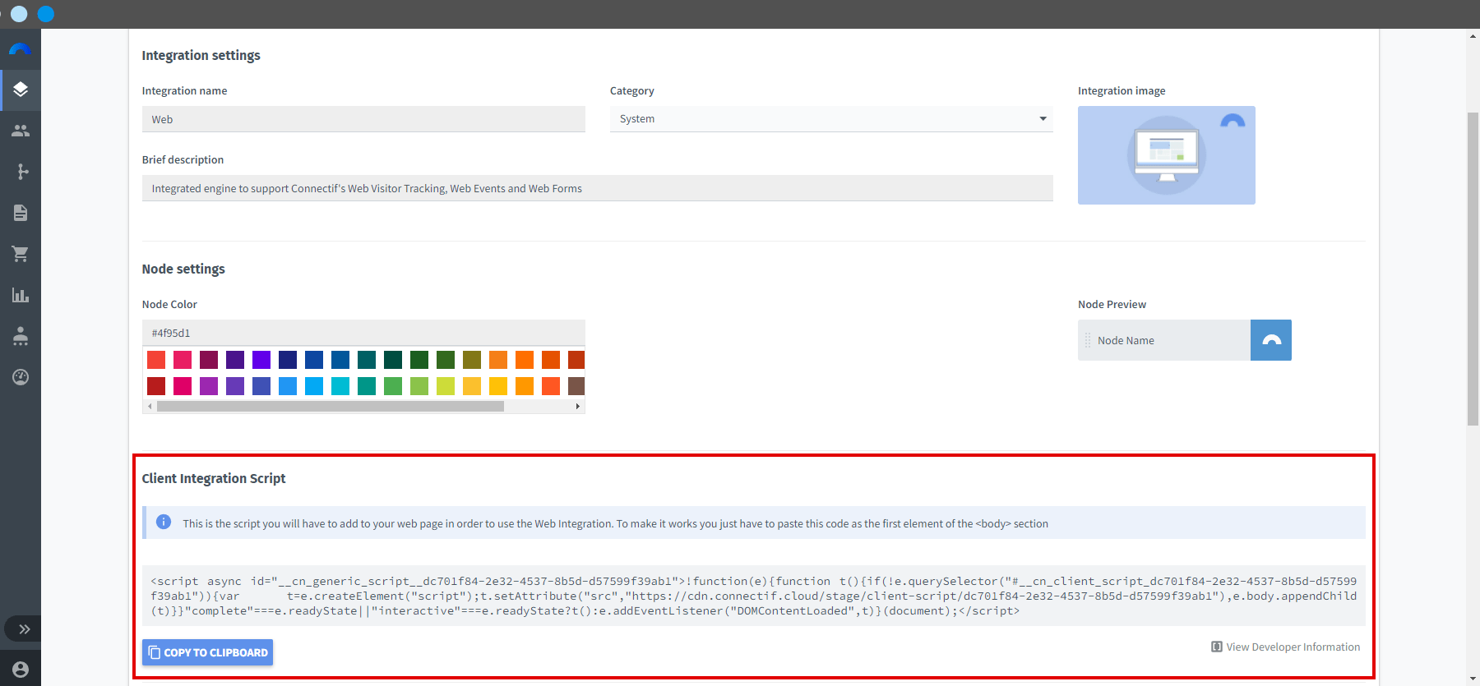Screen dimensions: 1480x686
Task: Click the page scroll up arrow
Action: 1473,36
